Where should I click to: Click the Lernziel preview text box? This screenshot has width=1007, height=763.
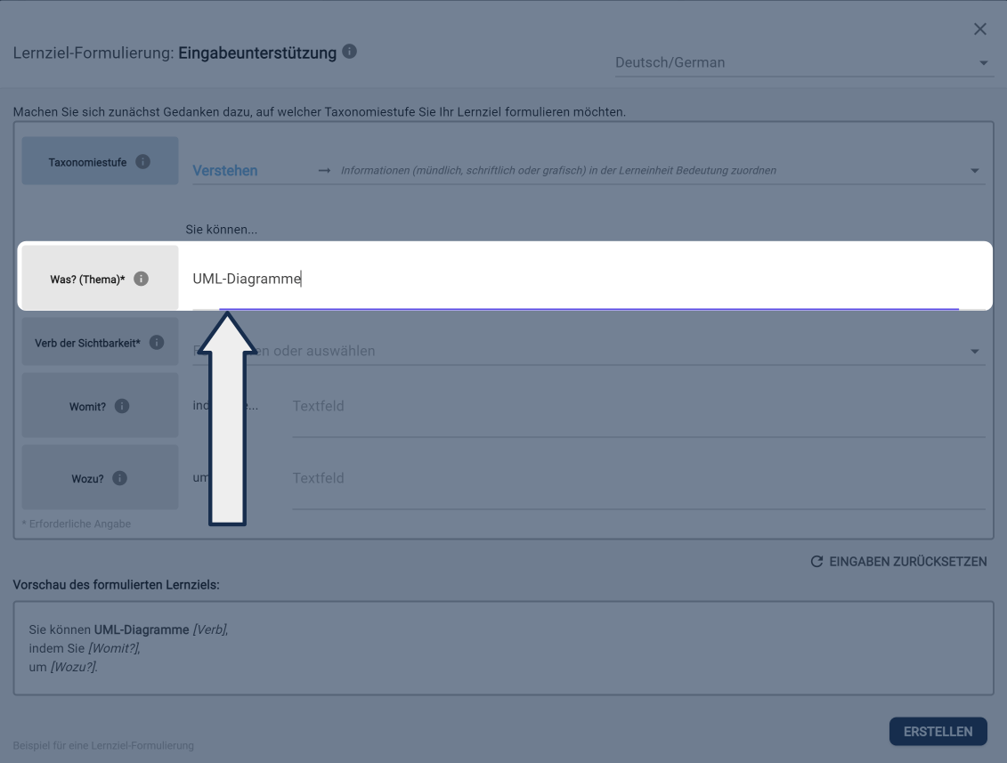[503, 648]
